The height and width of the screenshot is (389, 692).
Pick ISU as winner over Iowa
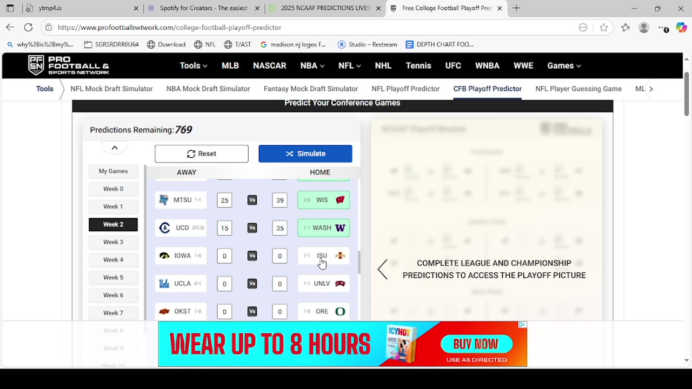[324, 256]
